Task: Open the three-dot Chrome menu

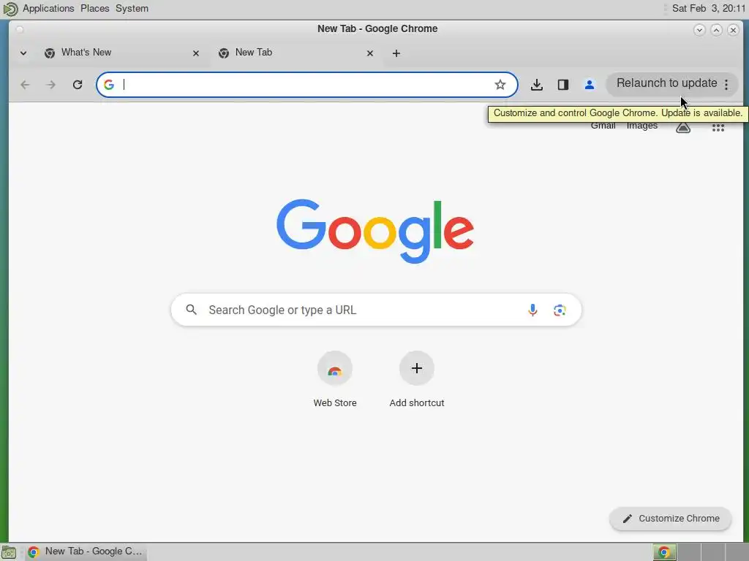Action: [x=726, y=85]
